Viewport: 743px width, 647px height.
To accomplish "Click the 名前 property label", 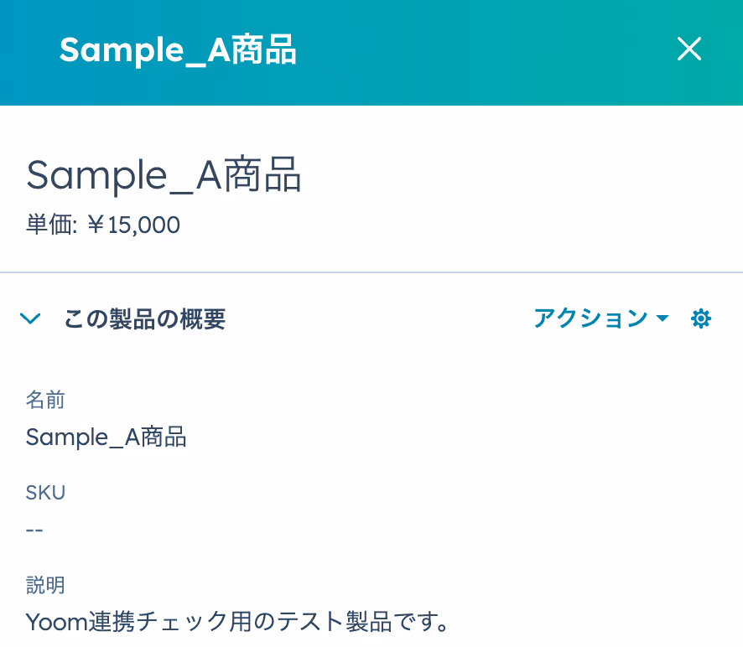I will (x=45, y=400).
